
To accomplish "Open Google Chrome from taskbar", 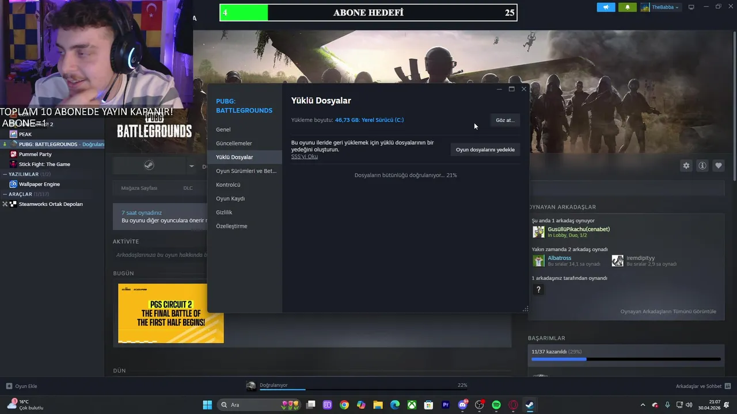I will coord(344,405).
